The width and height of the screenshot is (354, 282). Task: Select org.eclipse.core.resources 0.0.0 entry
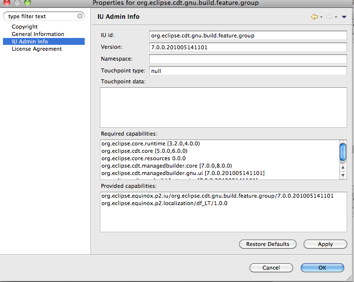pyautogui.click(x=144, y=158)
